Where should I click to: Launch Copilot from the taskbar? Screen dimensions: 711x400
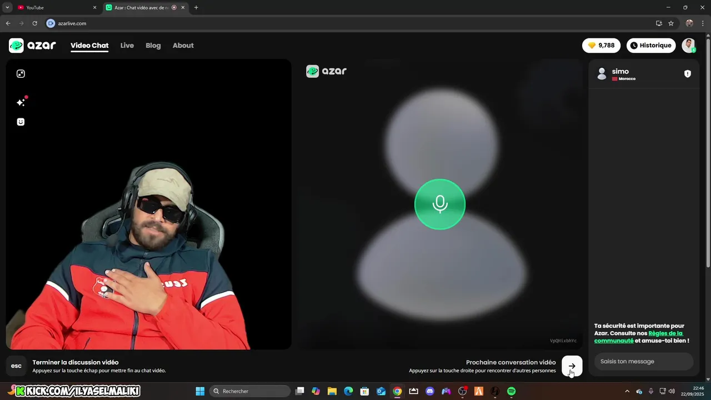[x=316, y=391]
